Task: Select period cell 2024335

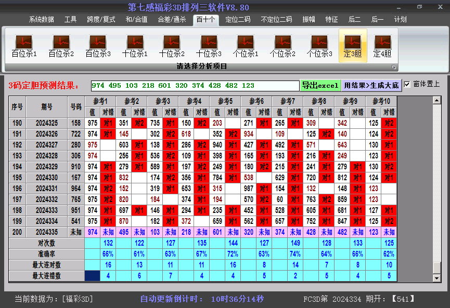Action: point(47,232)
